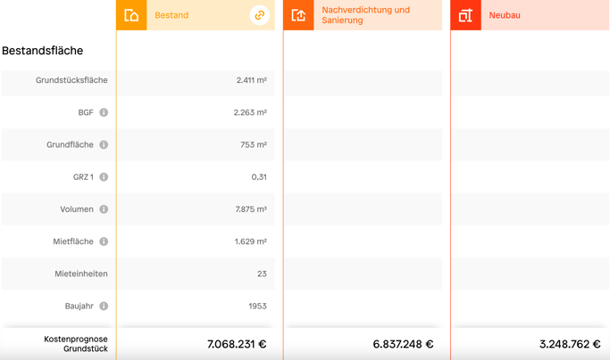Click the 2.411 m² value
This screenshot has width=610, height=360.
251,80
